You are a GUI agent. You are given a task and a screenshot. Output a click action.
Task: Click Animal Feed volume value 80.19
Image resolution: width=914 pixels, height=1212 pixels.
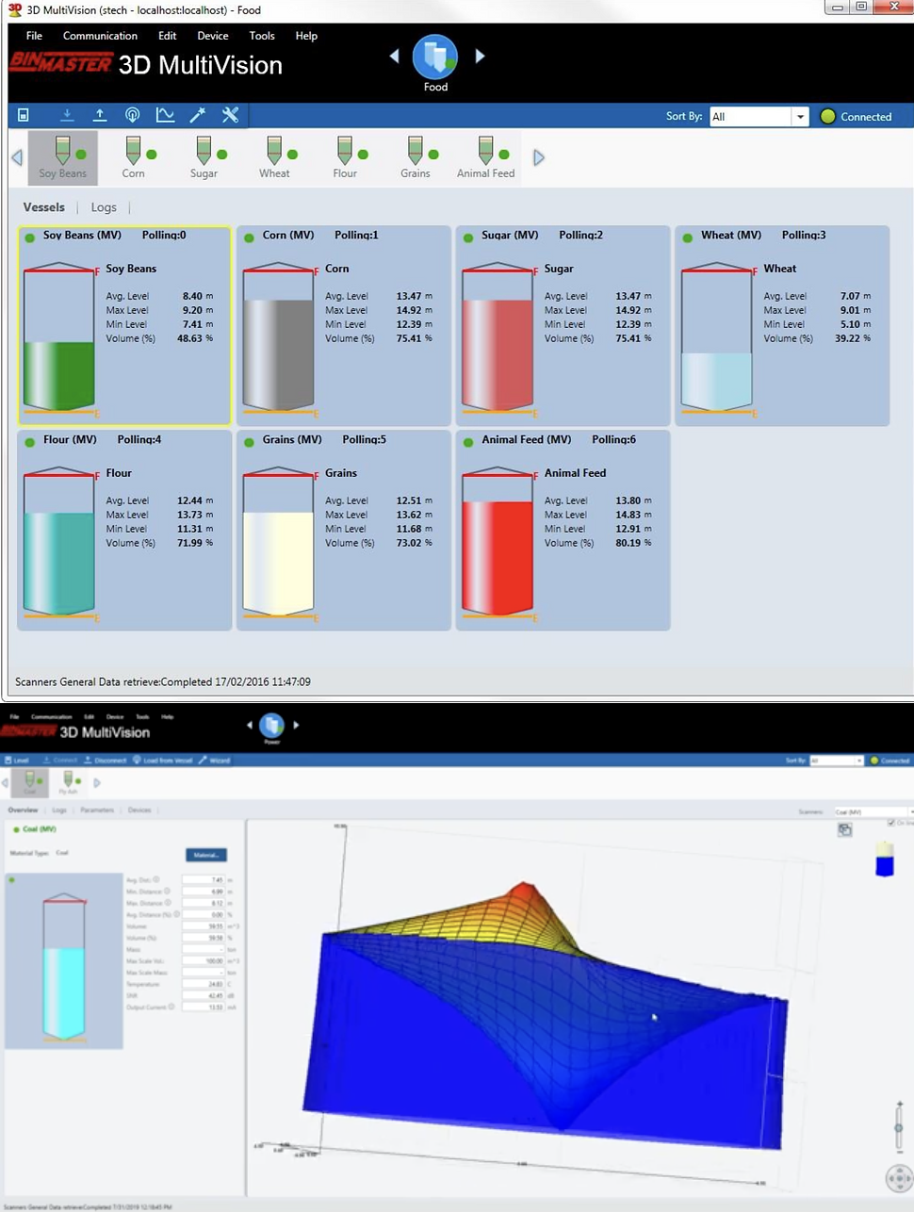628,543
